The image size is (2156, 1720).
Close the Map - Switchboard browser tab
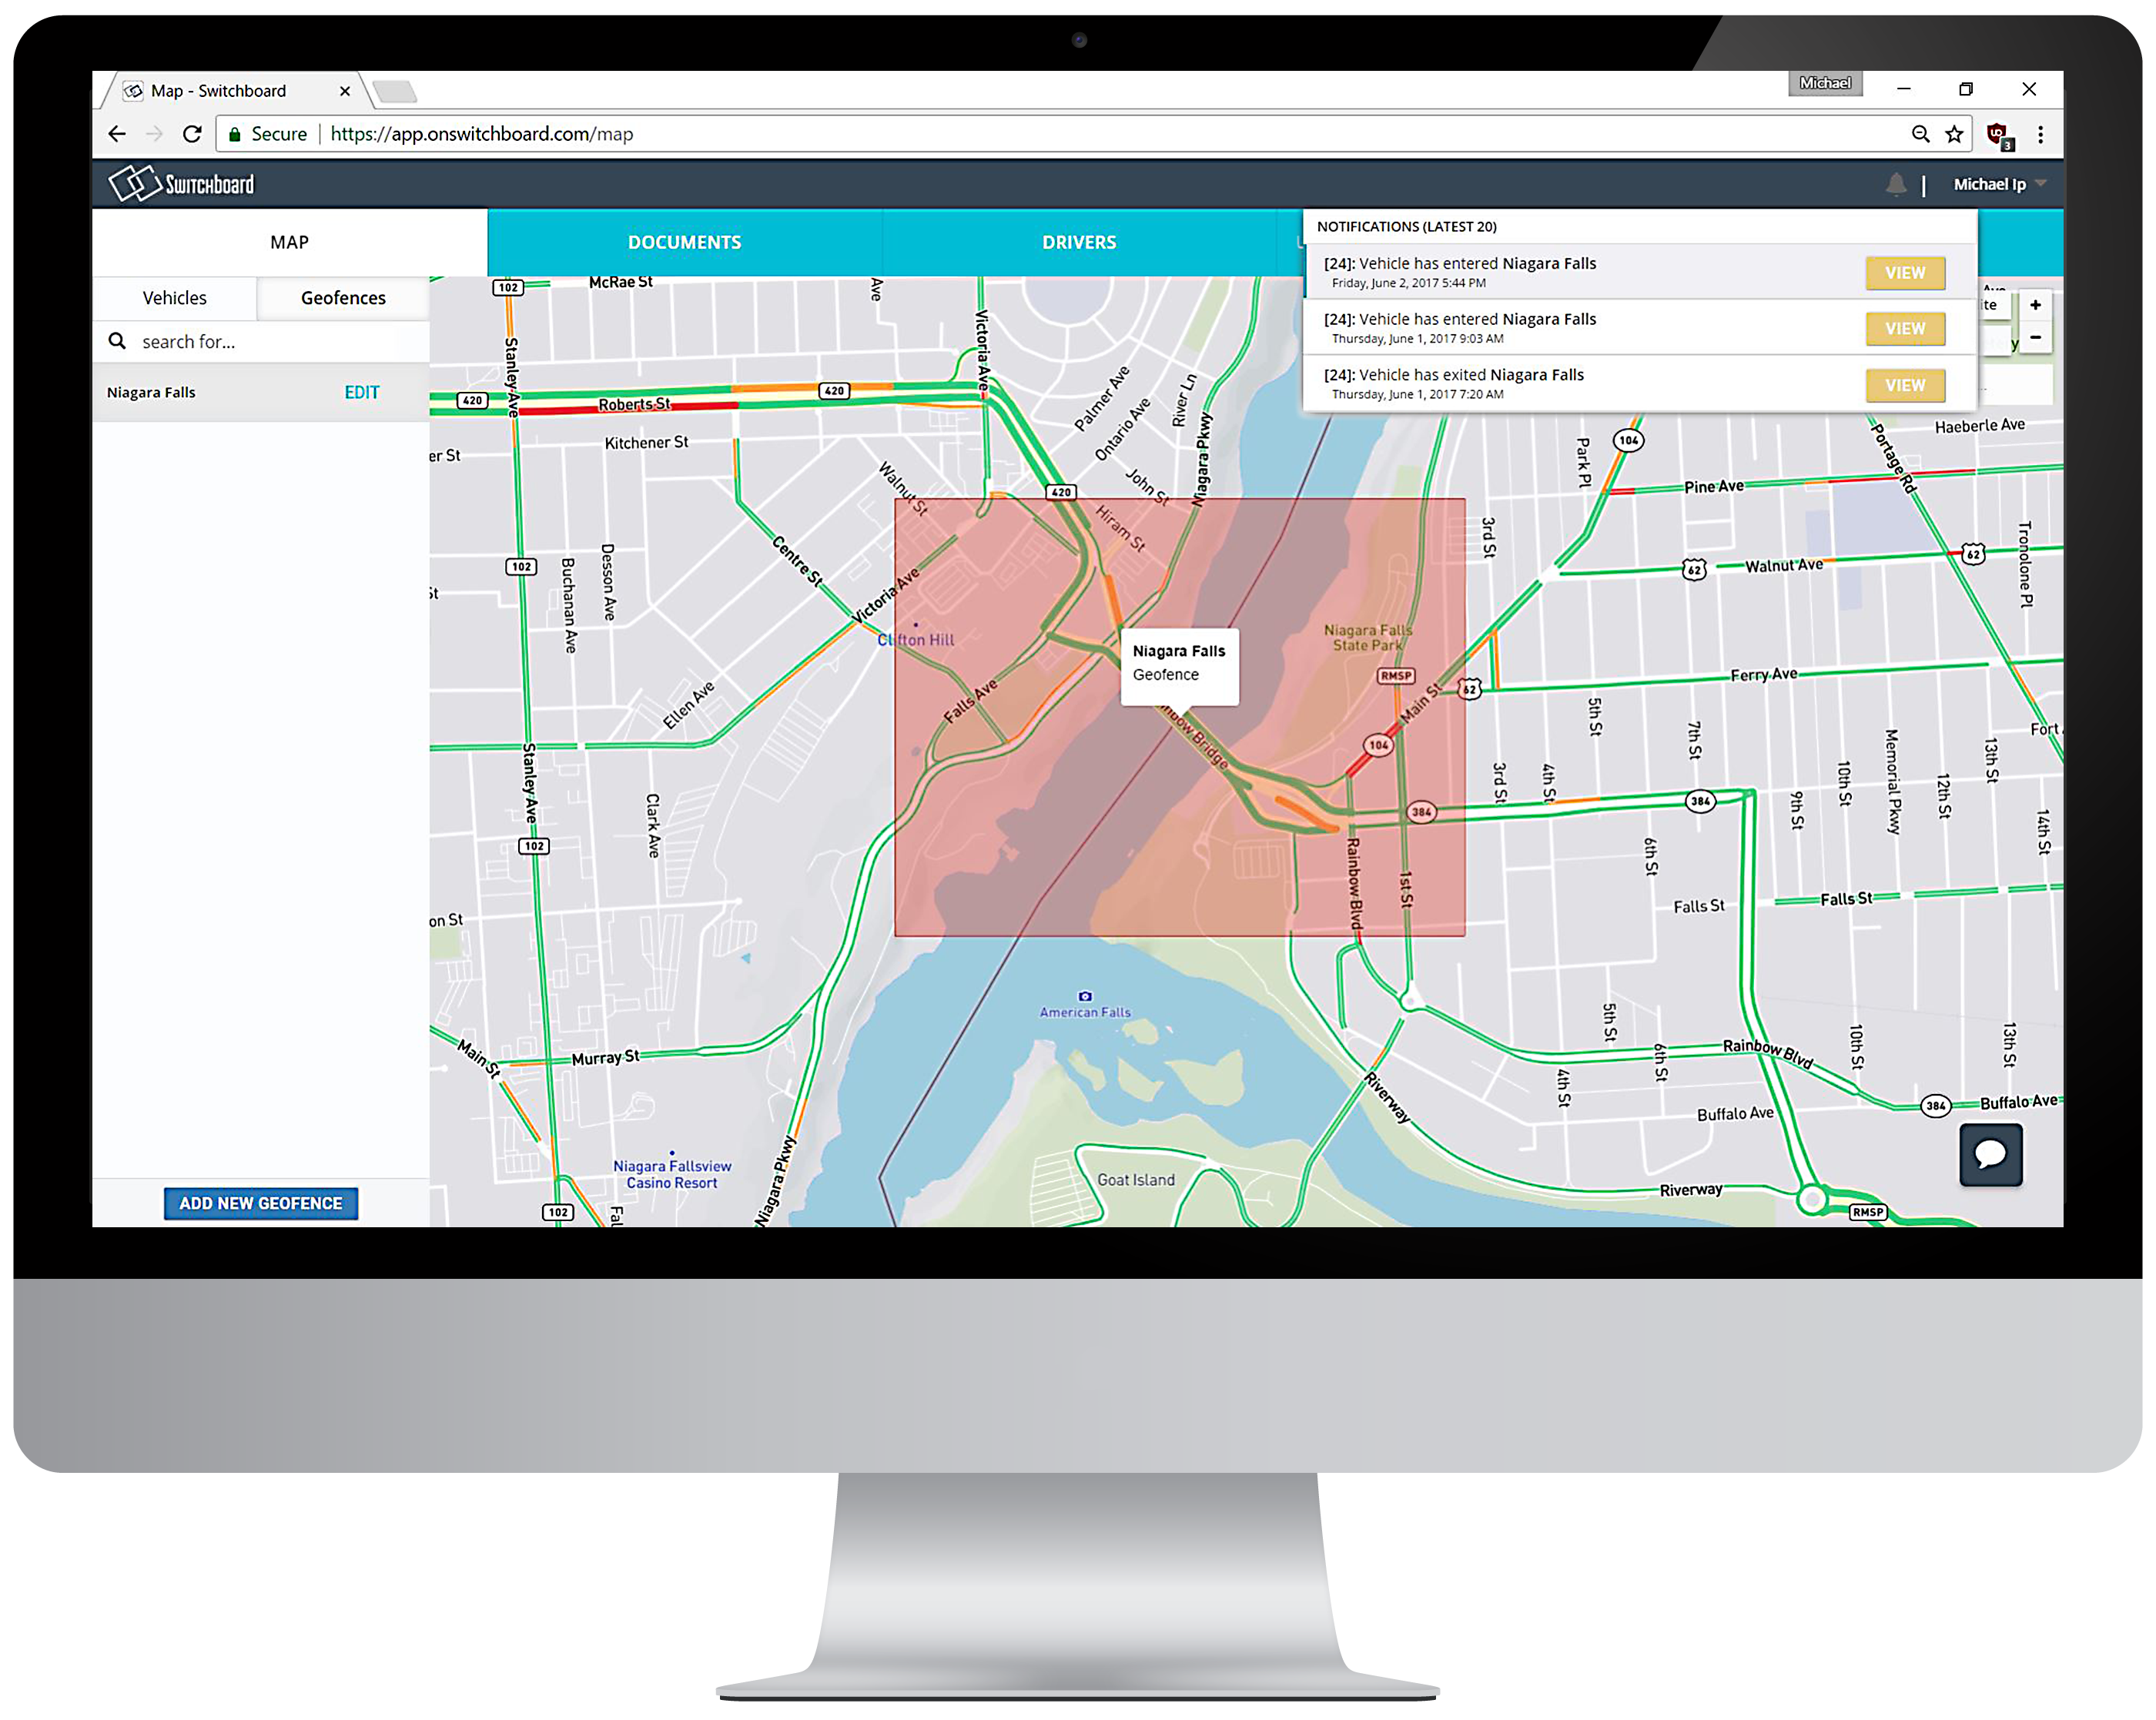pyautogui.click(x=345, y=91)
